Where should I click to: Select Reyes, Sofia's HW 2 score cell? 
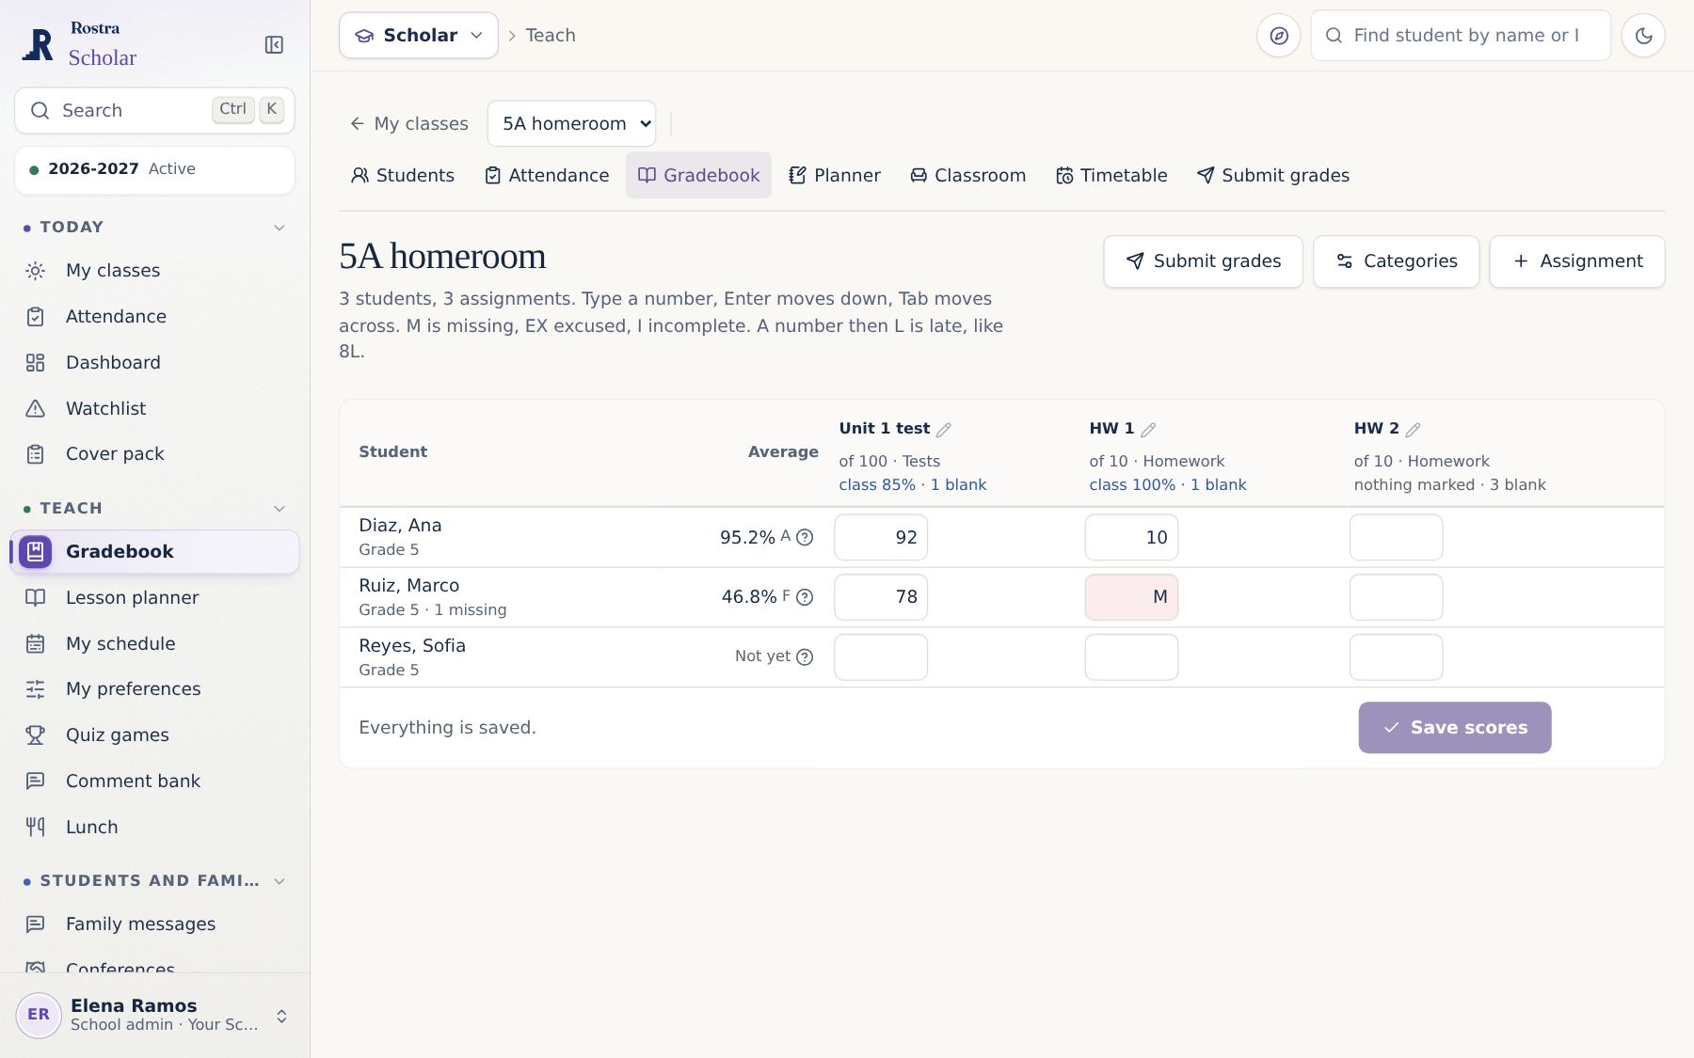coord(1396,657)
